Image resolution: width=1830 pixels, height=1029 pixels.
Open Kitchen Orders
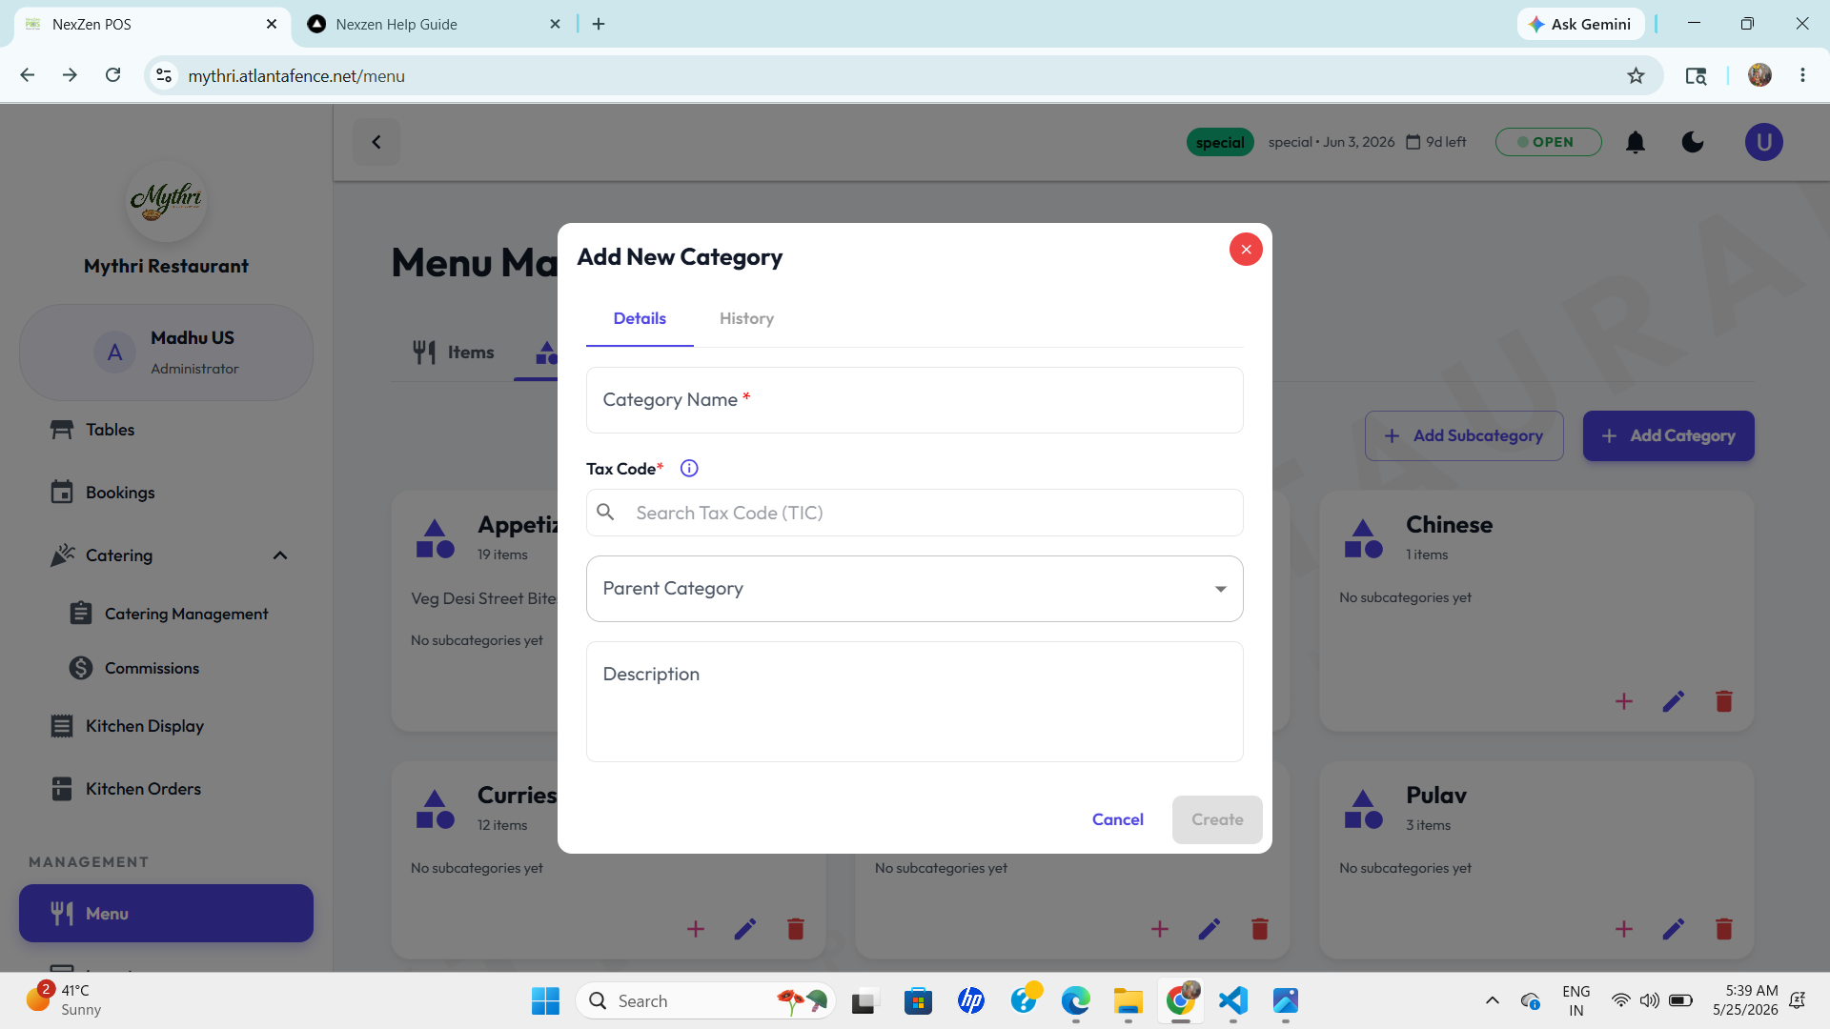tap(166, 789)
